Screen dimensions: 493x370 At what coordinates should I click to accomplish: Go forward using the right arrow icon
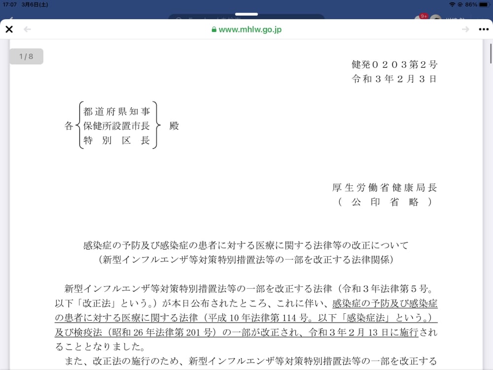pos(465,29)
